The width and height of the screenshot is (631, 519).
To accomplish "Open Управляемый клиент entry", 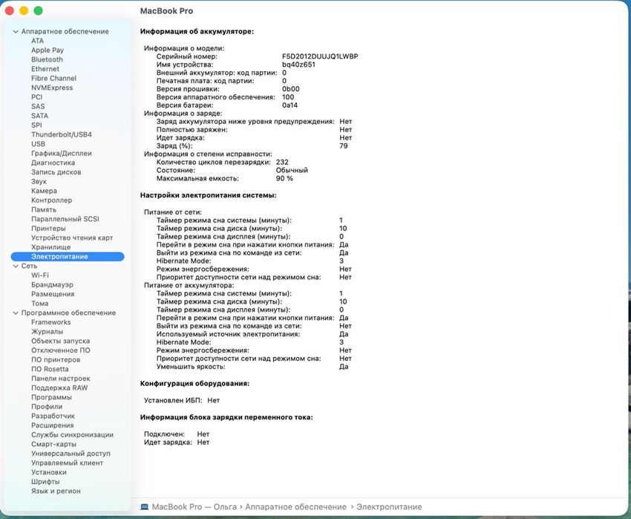I will (x=68, y=463).
